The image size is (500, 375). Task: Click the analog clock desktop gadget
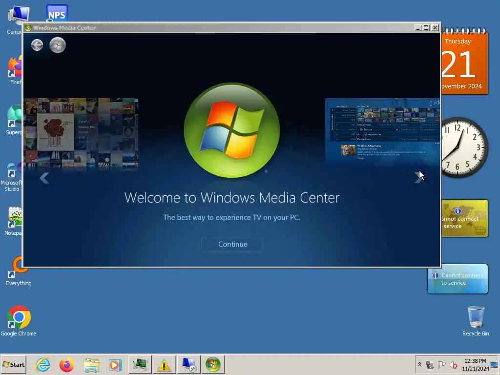(x=464, y=147)
